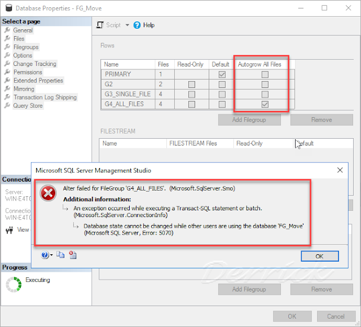
Task: Toggle Default checkbox for G4_ALL_FILES
Action: [222, 104]
